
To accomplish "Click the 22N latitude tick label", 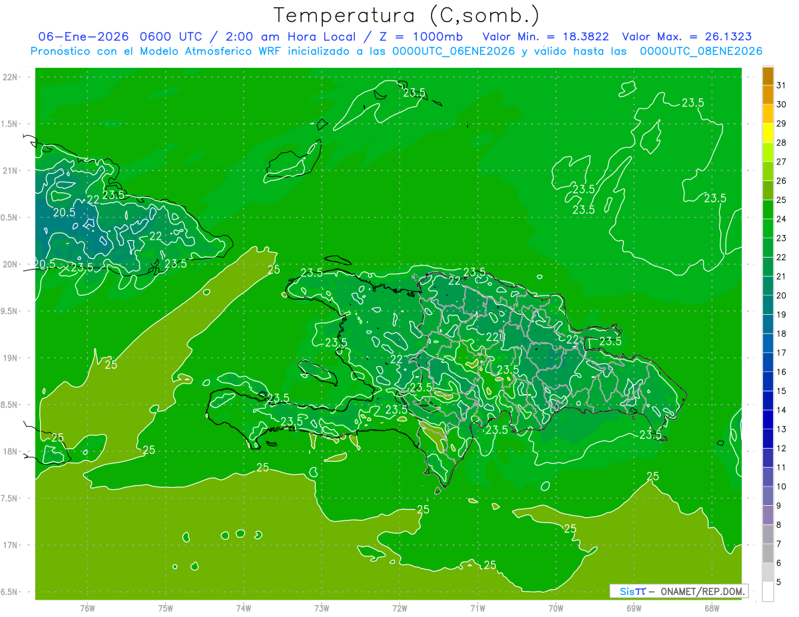I will point(11,77).
